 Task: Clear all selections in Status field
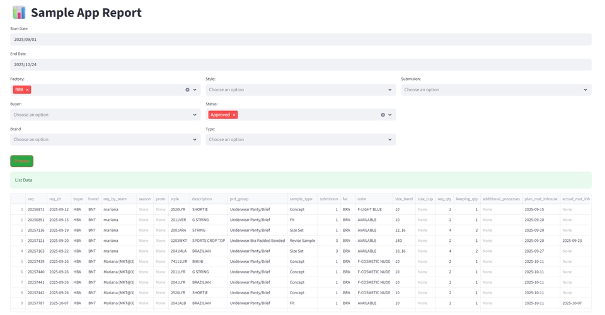tap(383, 115)
